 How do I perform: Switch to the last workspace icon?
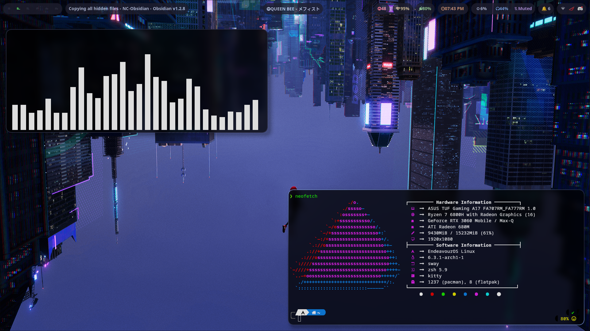click(56, 9)
